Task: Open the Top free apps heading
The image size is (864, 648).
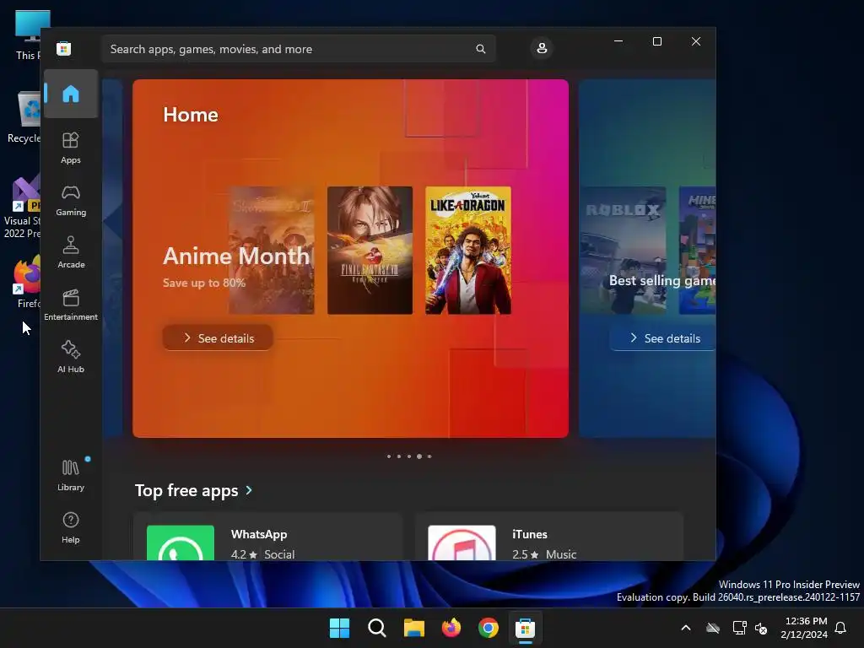Action: 186,490
